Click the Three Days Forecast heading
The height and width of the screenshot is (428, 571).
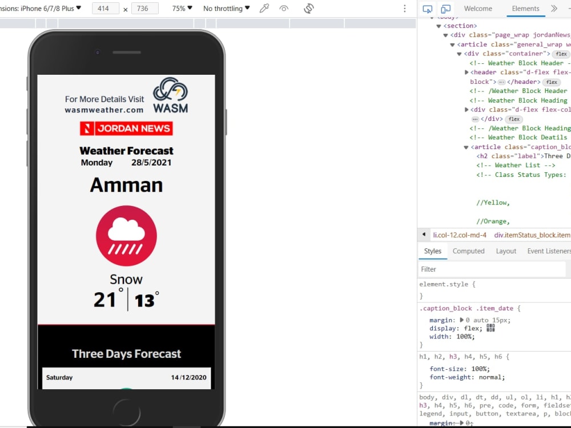click(x=126, y=354)
